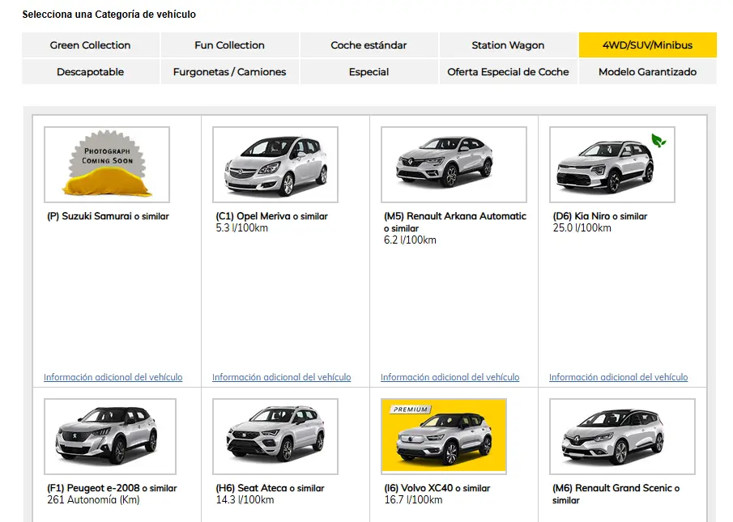The height and width of the screenshot is (522, 733).
Task: Open additional vehicle info for Opel Meriva
Action: pyautogui.click(x=281, y=377)
